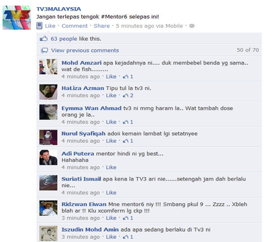Like the TV3MALAYSIA post

(50, 26)
